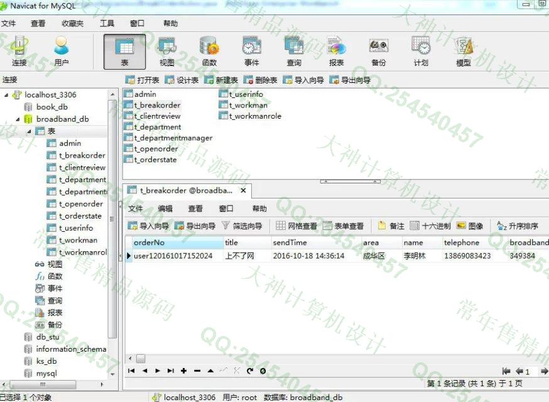The height and width of the screenshot is (402, 549).
Task: Click the refresh records icon
Action: point(249,371)
